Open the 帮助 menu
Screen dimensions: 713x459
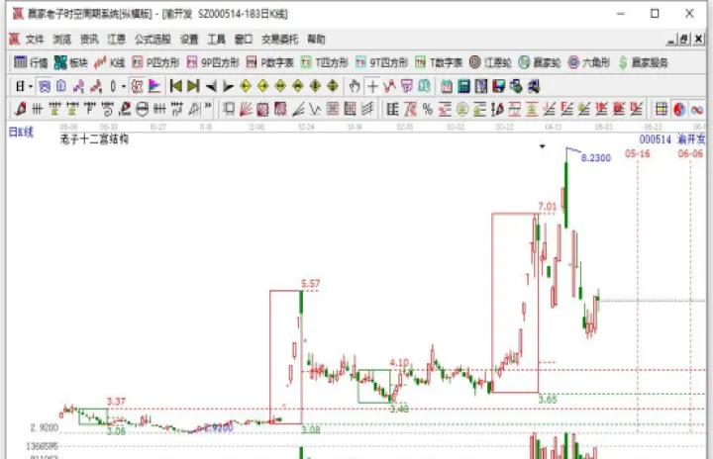[x=317, y=40]
